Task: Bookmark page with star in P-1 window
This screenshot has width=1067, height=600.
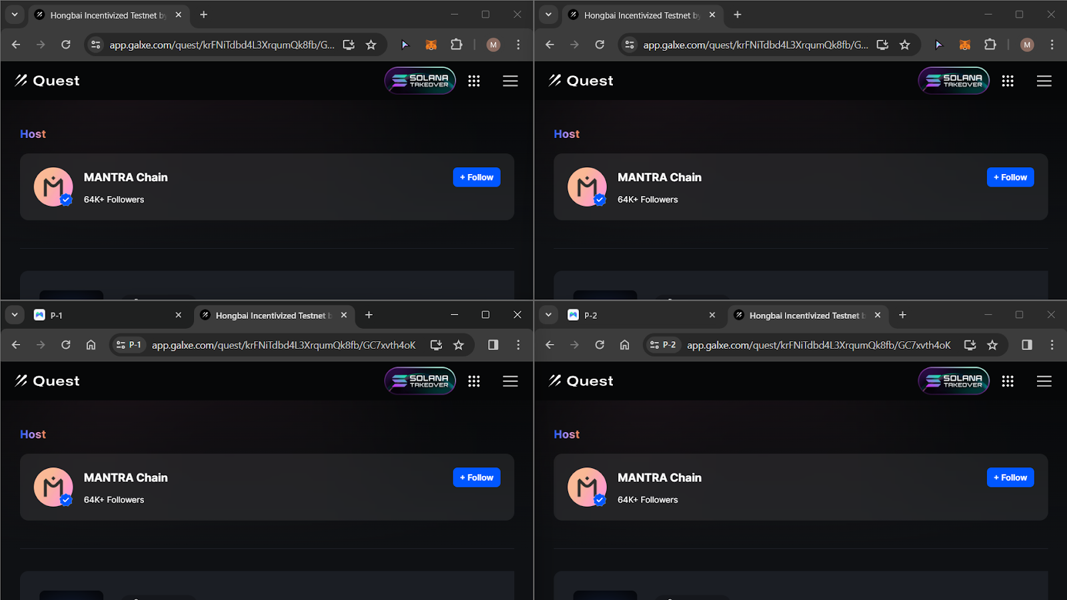Action: tap(458, 345)
